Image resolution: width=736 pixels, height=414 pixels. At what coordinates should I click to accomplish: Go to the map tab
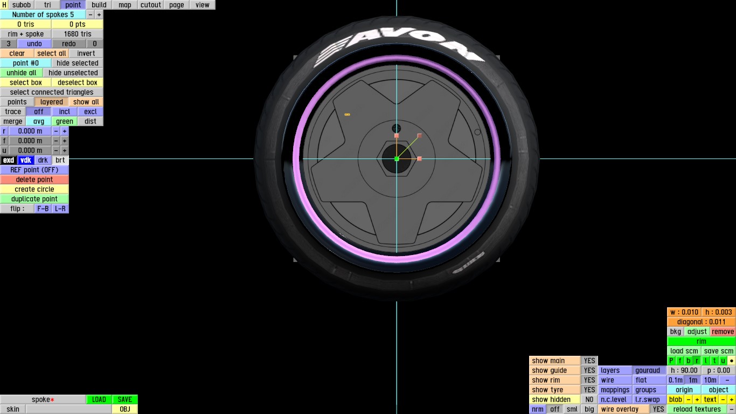pyautogui.click(x=125, y=5)
